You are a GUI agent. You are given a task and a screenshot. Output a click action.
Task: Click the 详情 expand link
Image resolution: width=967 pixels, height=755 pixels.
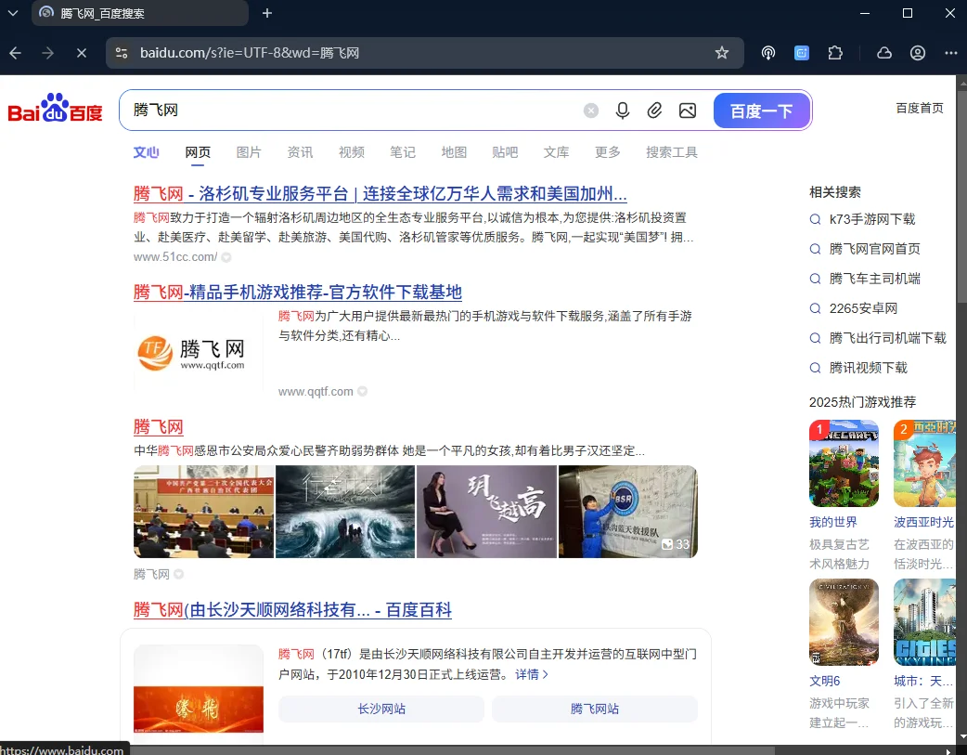point(532,674)
